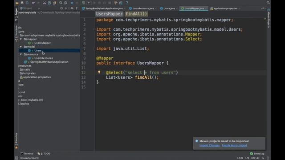Screen dimensions: 285x160
Task: Click the Run play icon
Action: [94, 3]
